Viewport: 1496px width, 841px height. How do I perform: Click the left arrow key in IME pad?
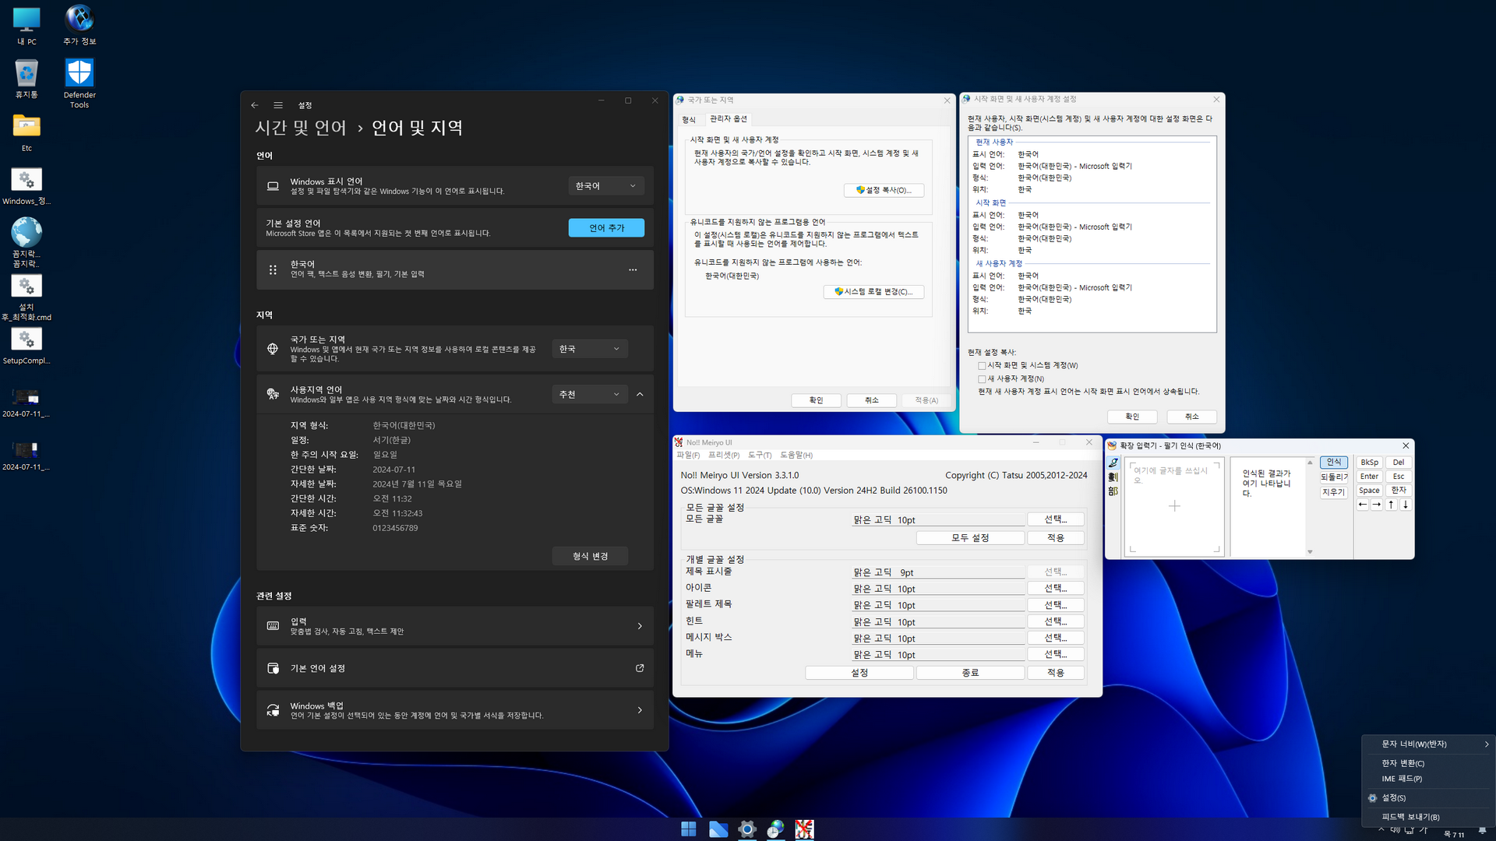pos(1363,505)
